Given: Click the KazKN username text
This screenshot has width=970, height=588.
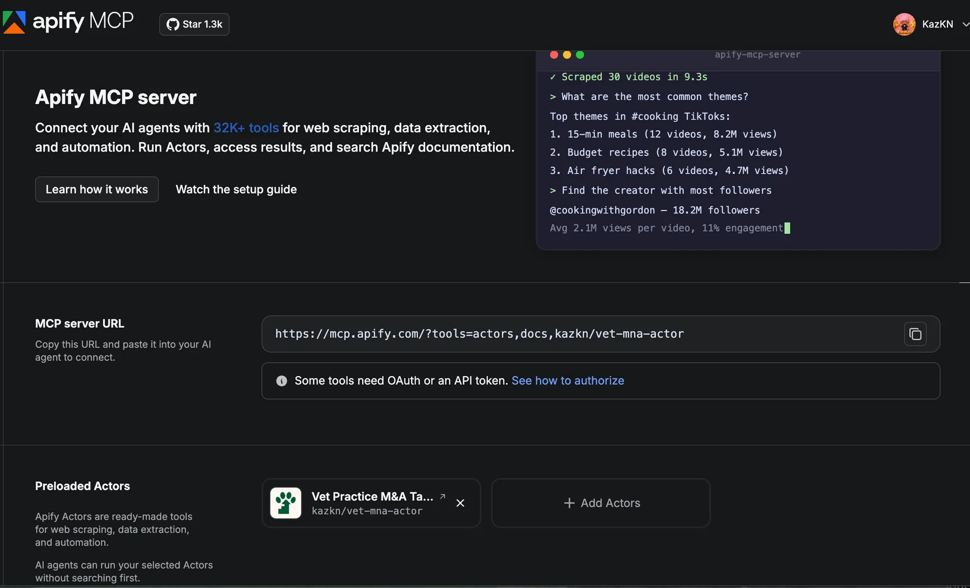Looking at the screenshot, I should tap(938, 24).
